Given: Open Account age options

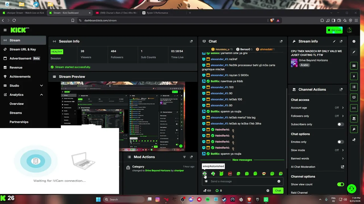Looking at the screenshot, I should coord(317,108).
